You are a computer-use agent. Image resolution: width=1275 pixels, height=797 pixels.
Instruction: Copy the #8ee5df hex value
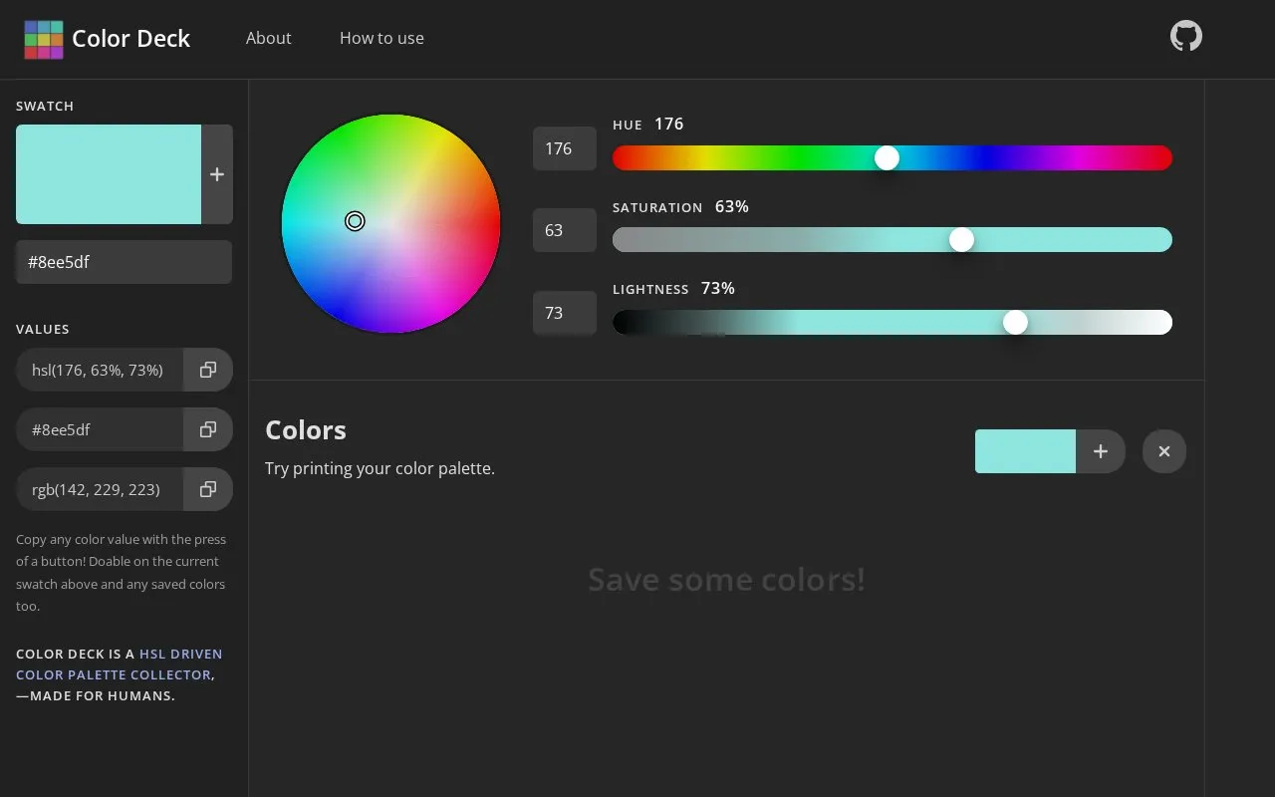point(208,429)
